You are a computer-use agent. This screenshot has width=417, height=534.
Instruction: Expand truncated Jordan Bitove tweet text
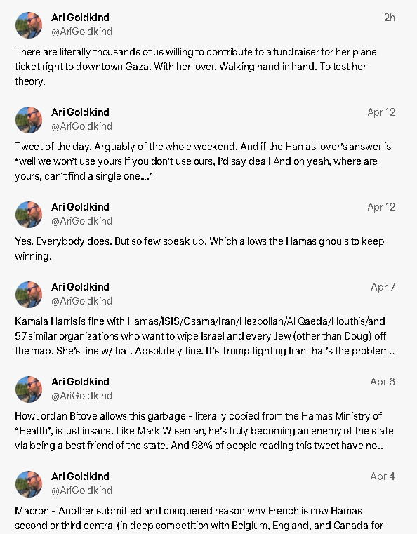[x=204, y=430]
